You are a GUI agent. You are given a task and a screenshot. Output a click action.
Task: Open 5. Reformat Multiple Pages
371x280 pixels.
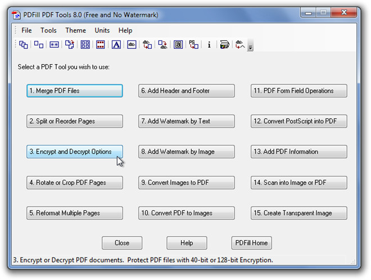click(x=75, y=213)
